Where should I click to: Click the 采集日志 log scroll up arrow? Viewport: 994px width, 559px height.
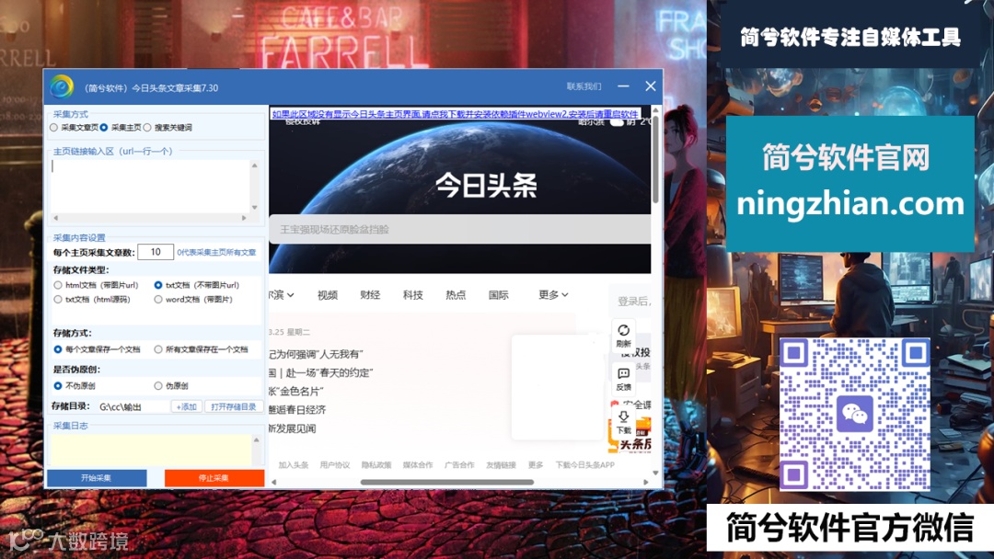[256, 440]
